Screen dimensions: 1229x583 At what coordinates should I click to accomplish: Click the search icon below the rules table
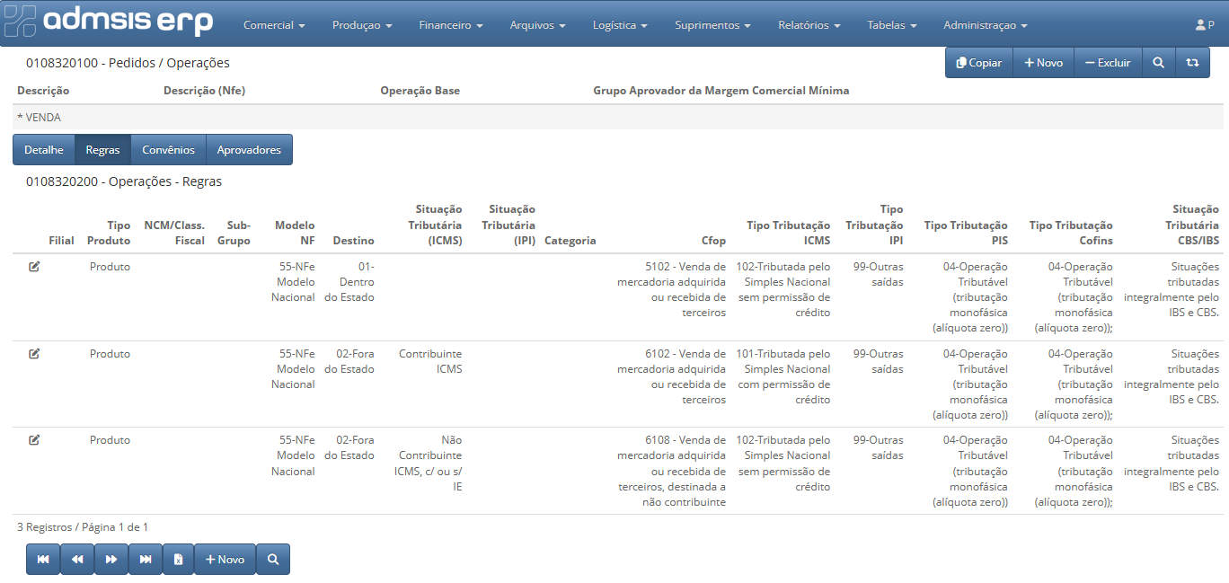coord(273,559)
